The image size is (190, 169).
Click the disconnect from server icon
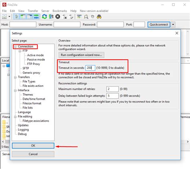click(65, 17)
